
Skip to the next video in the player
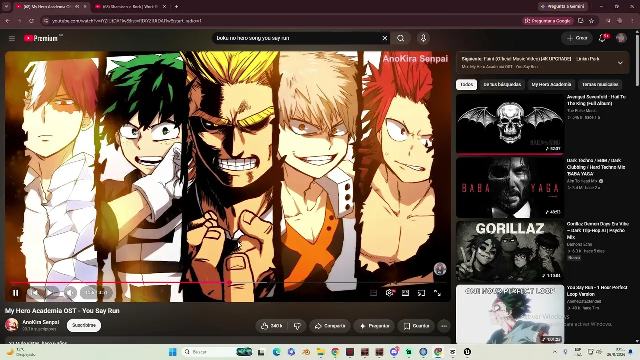click(50, 293)
